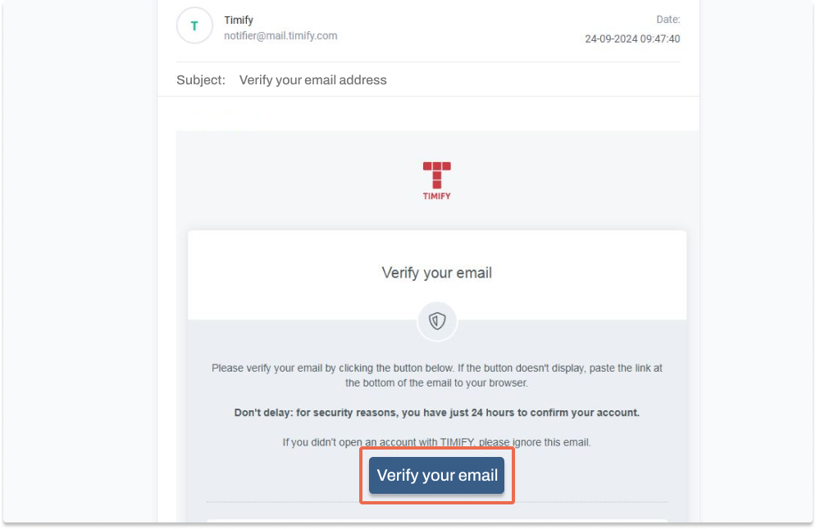Click the line mentioning bottom of the email
Screen dimensions: 816x529
coord(436,383)
